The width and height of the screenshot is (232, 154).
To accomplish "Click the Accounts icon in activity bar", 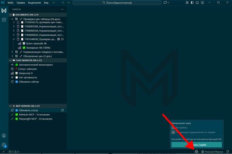I will click(x=4, y=136).
